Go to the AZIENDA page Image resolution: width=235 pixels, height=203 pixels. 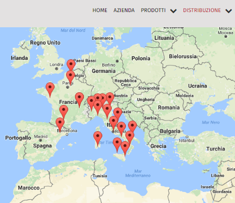[124, 10]
